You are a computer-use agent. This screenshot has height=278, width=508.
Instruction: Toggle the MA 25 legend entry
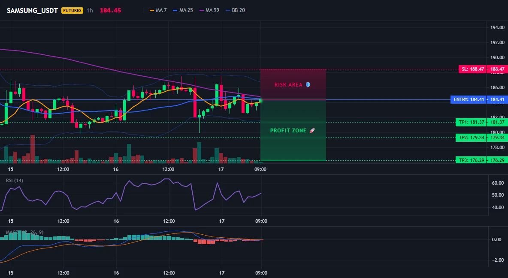(x=183, y=10)
